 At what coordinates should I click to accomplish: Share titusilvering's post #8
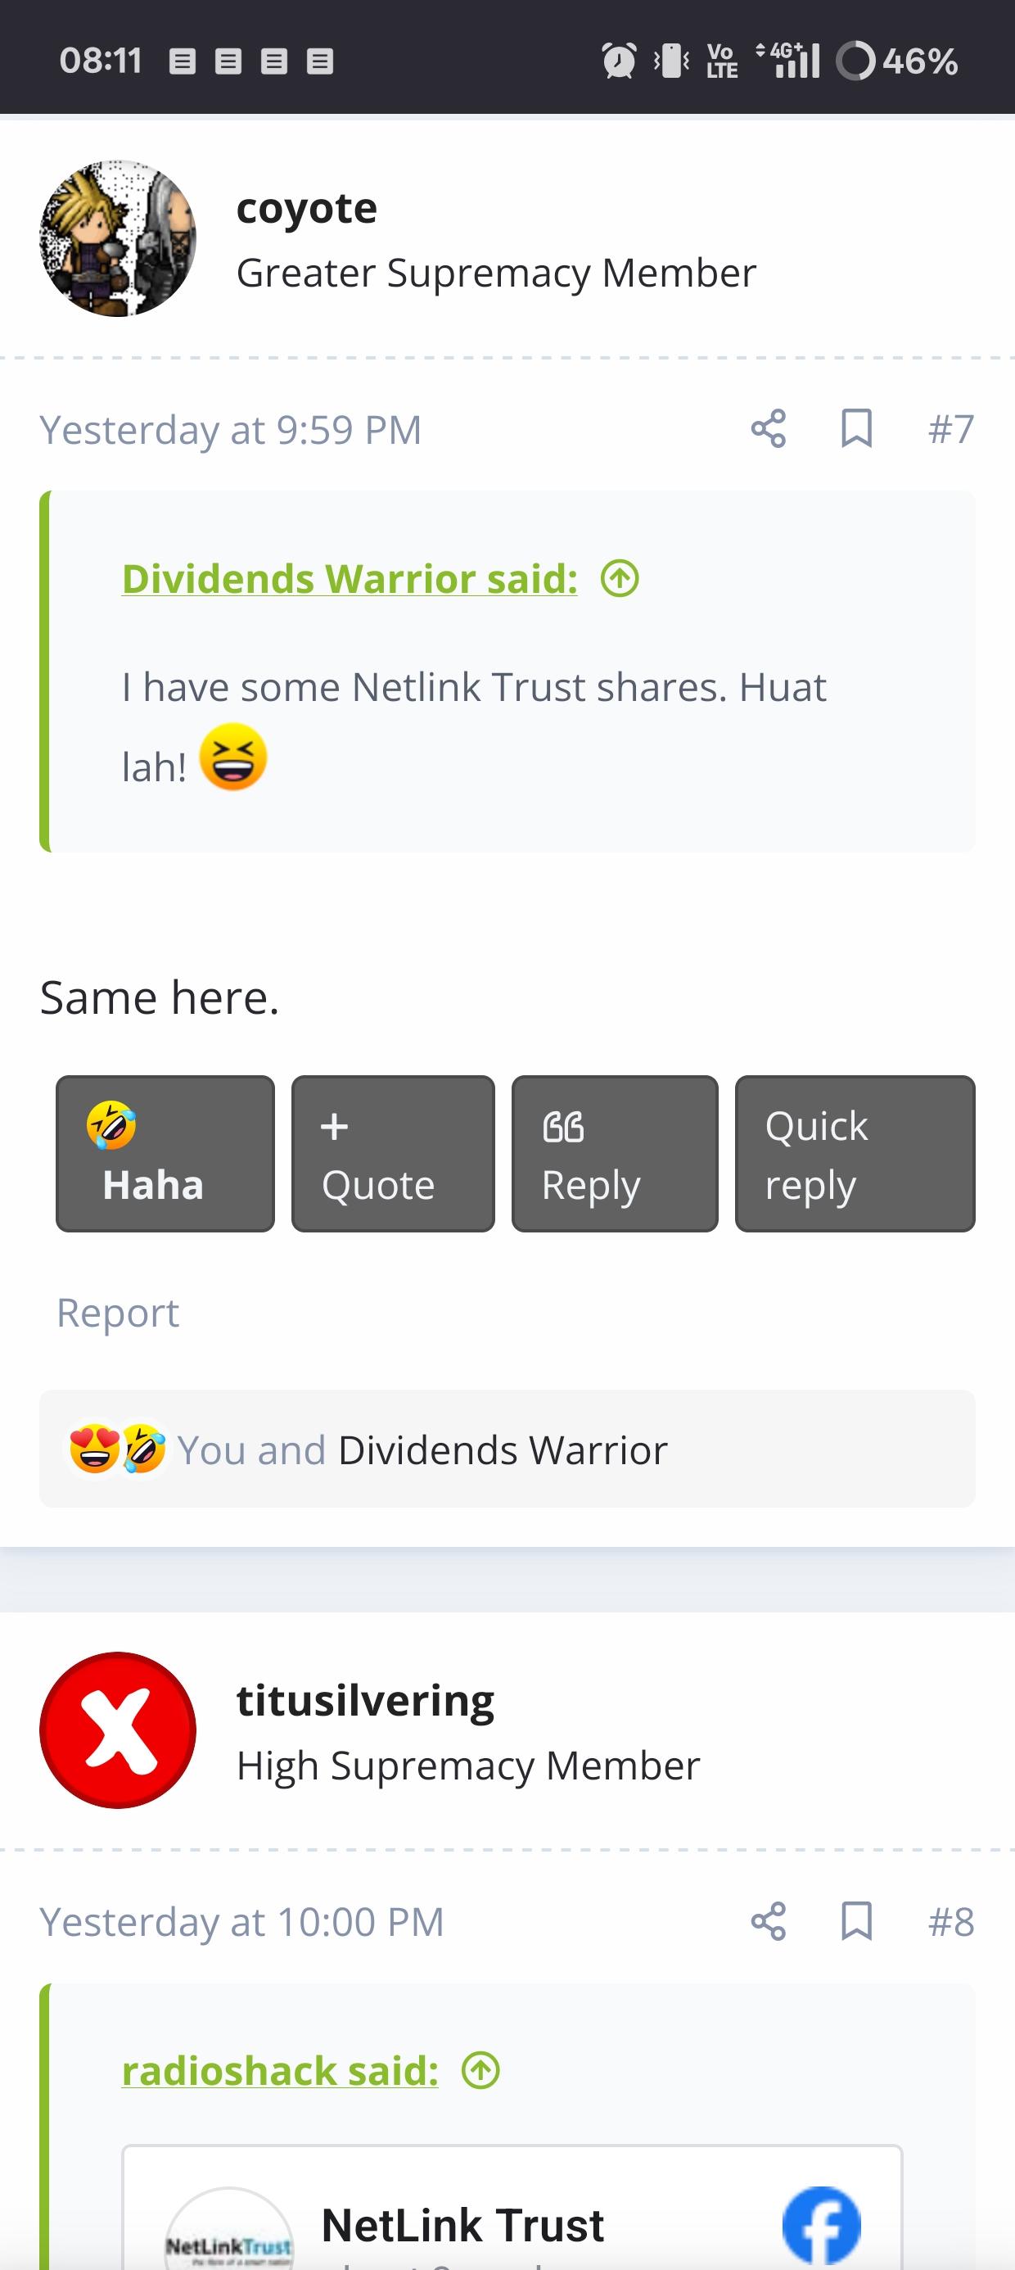769,1921
